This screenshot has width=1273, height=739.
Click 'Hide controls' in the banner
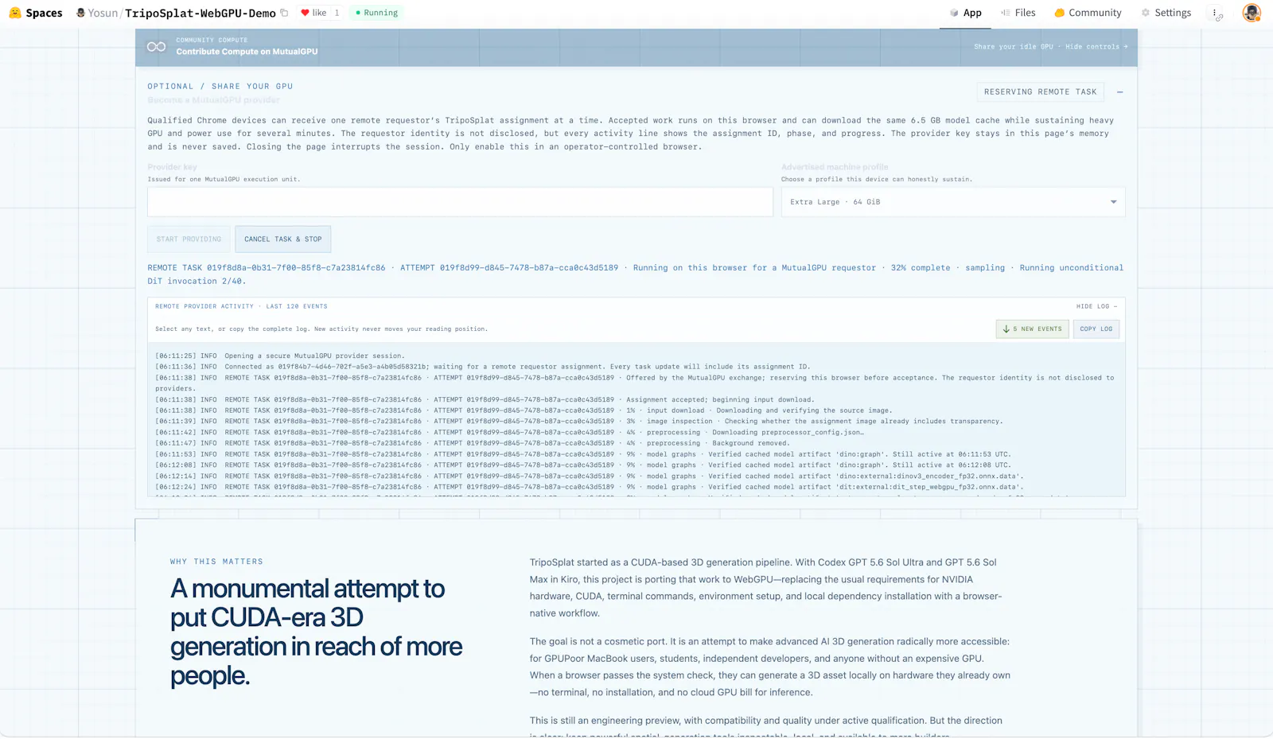[x=1096, y=47]
